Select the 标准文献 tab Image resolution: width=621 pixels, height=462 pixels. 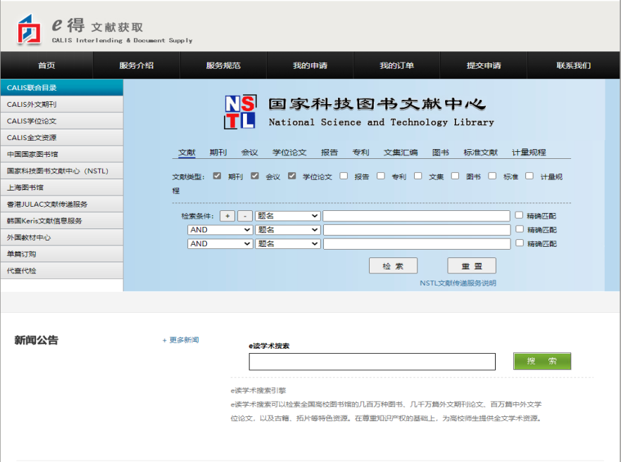tap(480, 153)
